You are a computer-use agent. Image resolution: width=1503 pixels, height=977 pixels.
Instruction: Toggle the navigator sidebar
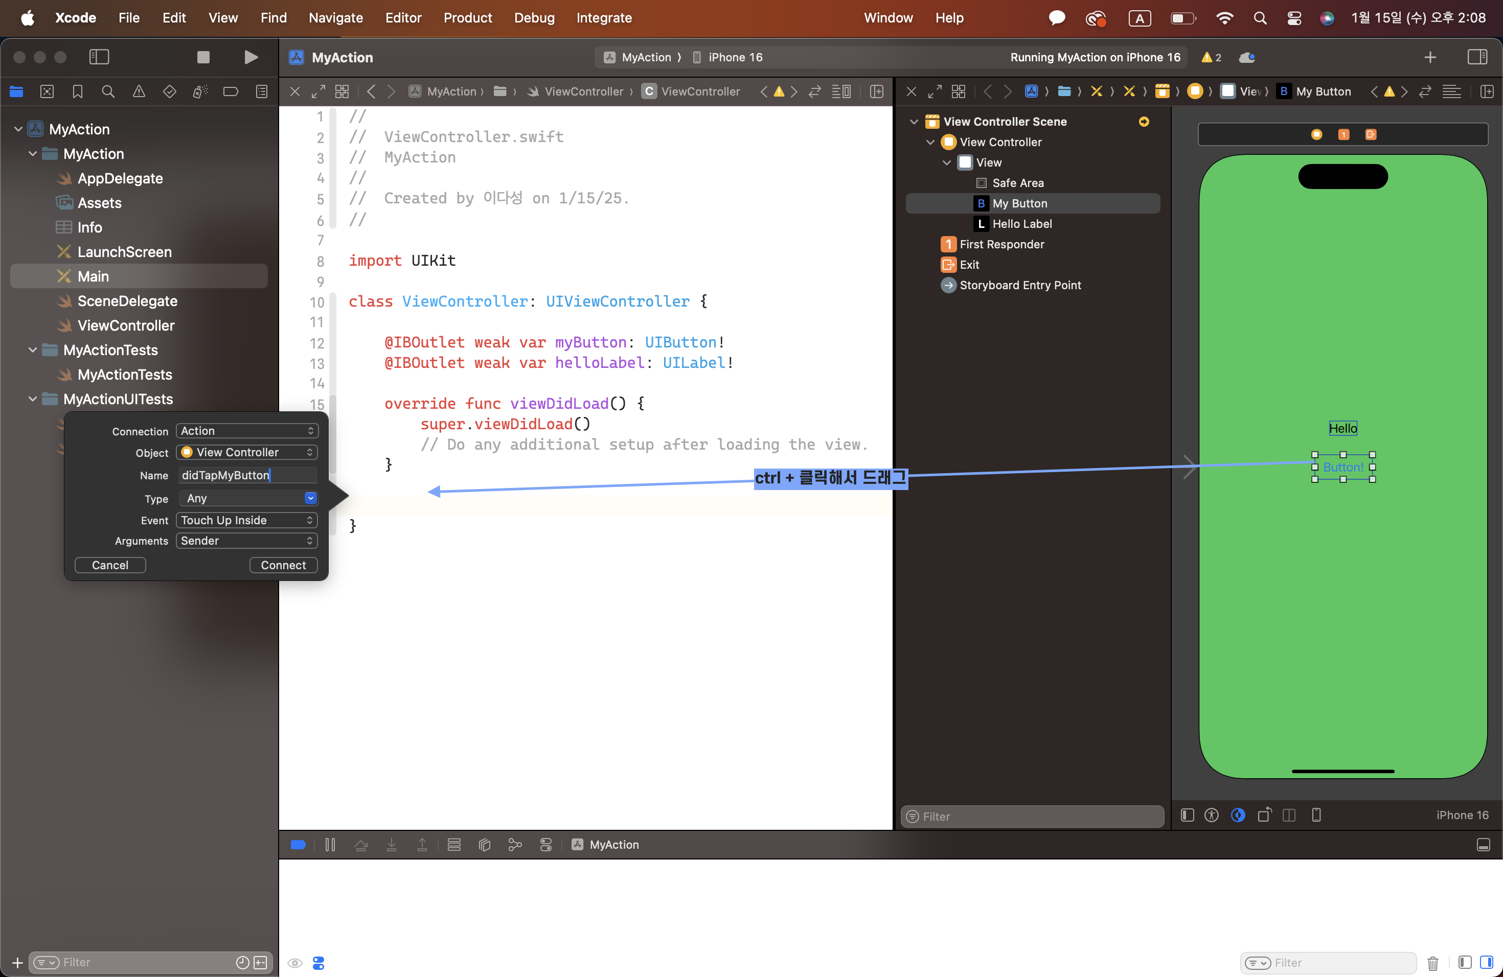click(99, 57)
